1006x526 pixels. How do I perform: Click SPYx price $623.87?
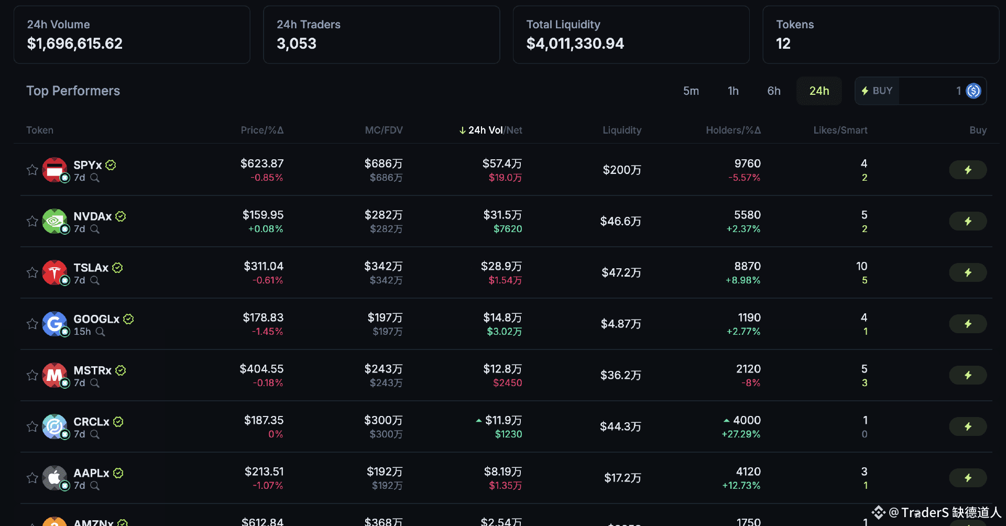click(x=262, y=163)
